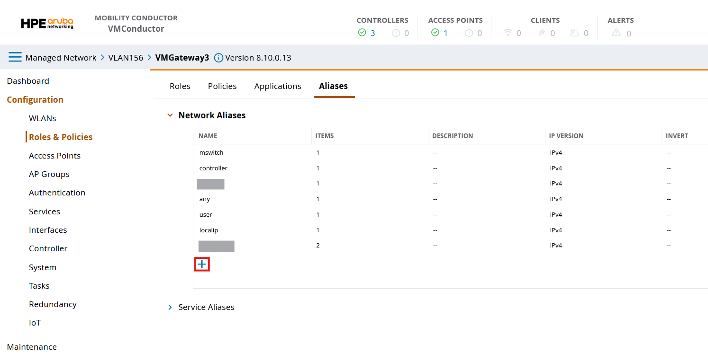
Task: Open WLANs in the configuration sidebar
Action: click(x=42, y=118)
